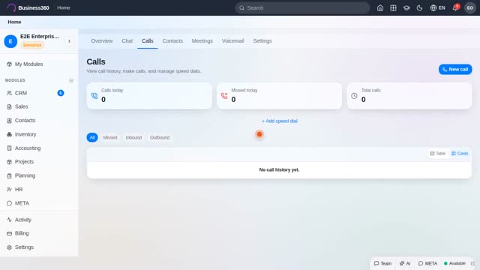Select the All calls filter

click(92, 137)
